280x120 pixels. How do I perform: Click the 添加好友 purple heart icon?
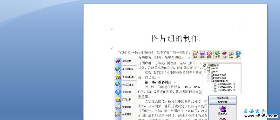click(x=222, y=109)
